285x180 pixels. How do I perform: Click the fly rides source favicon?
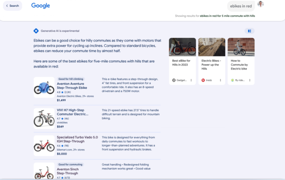232,80
